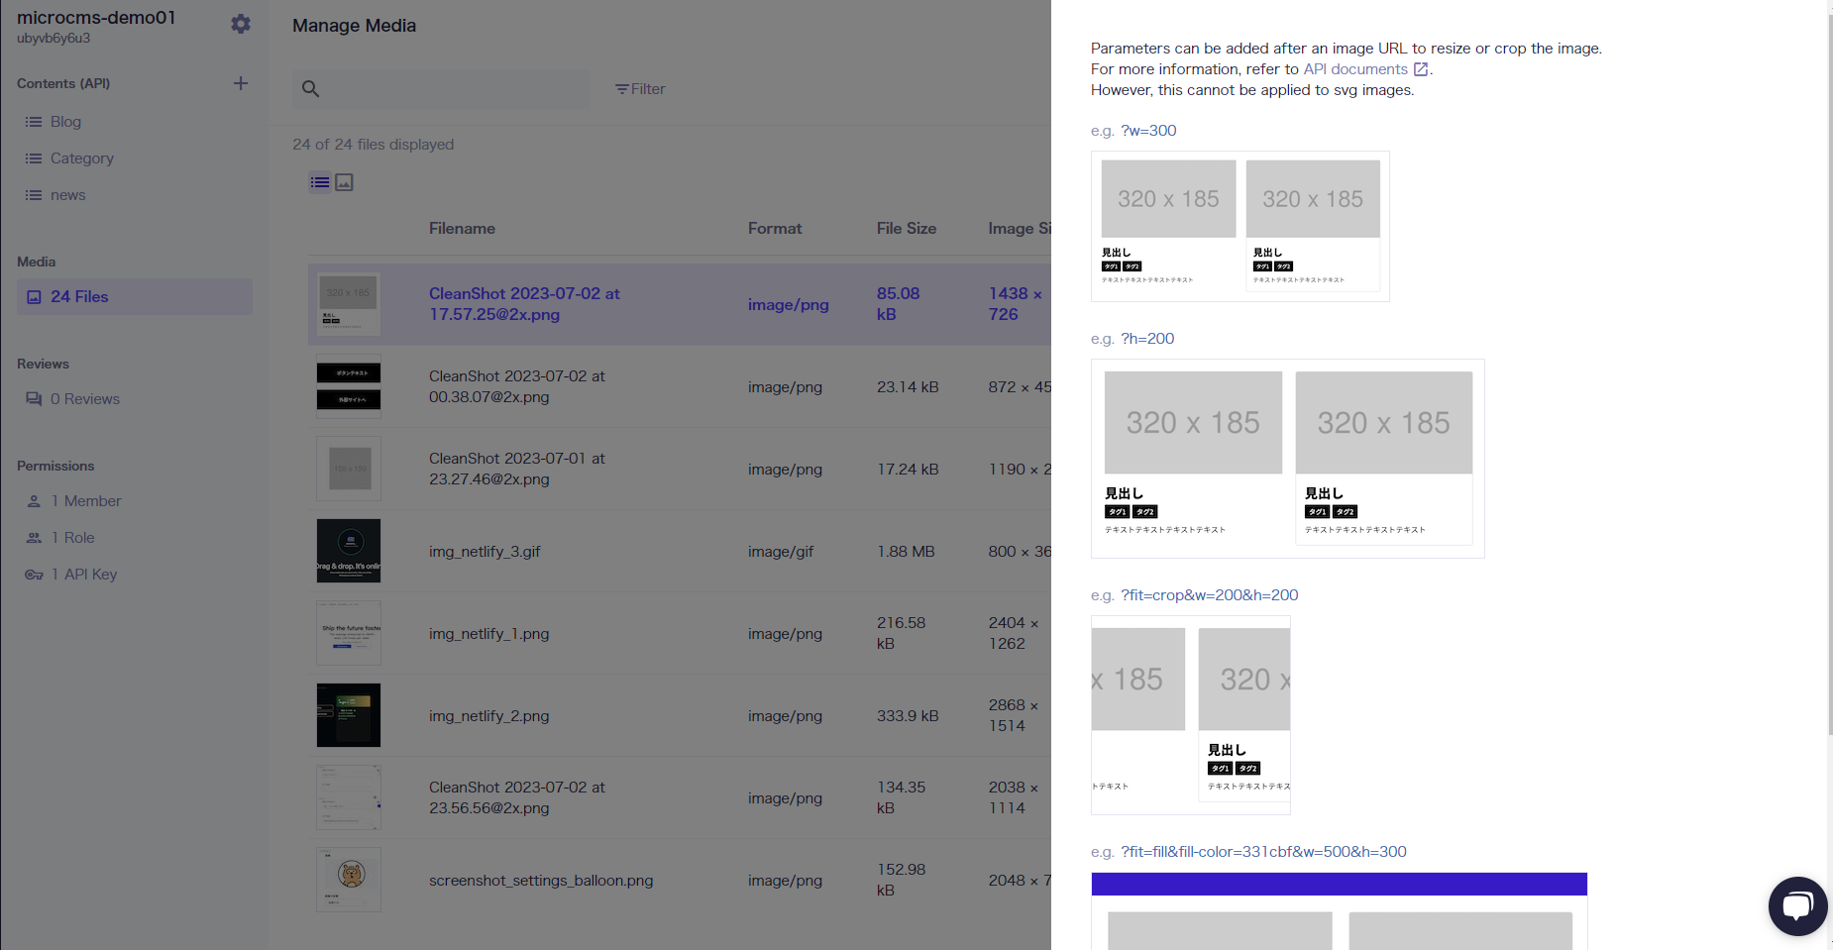The image size is (1833, 950).
Task: Open service settings gear icon
Action: 241,24
